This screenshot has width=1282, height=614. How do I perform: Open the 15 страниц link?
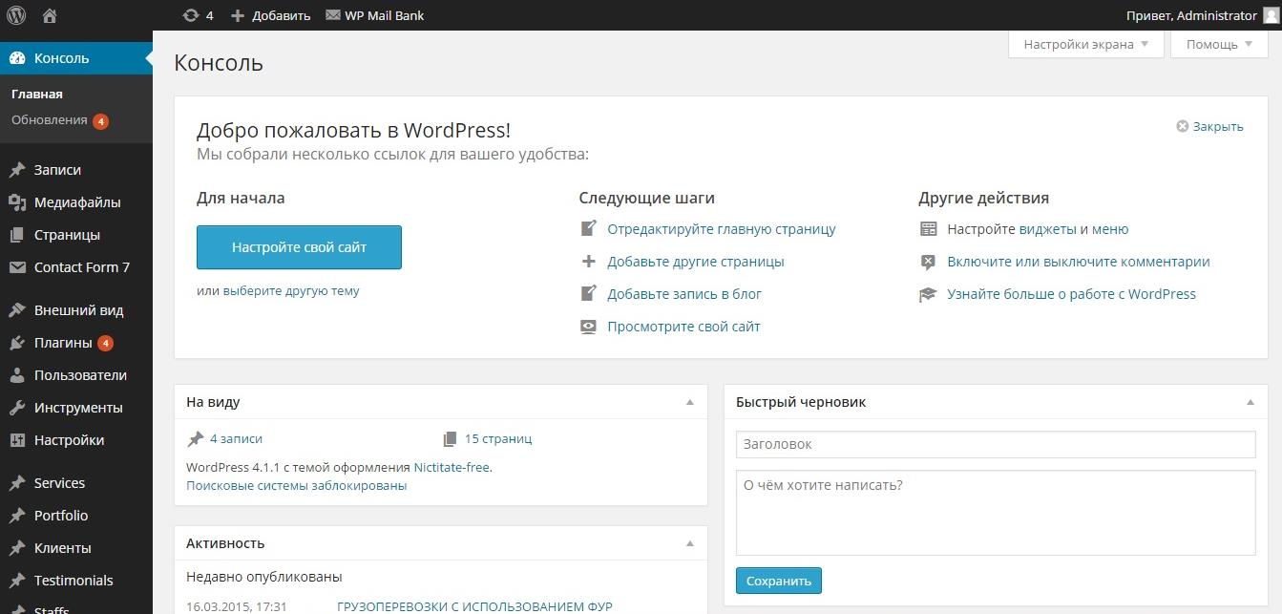pos(498,439)
